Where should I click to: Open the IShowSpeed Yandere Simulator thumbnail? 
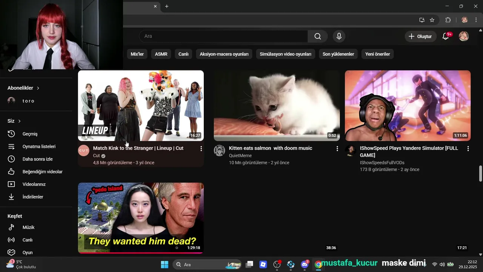[408, 105]
